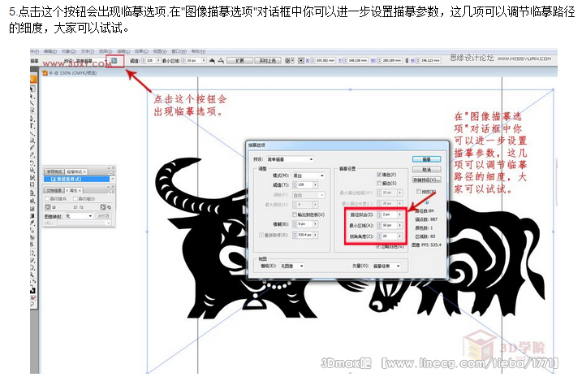Open the 矢量(O) vector view dropdown
The image size is (582, 377).
point(386,266)
